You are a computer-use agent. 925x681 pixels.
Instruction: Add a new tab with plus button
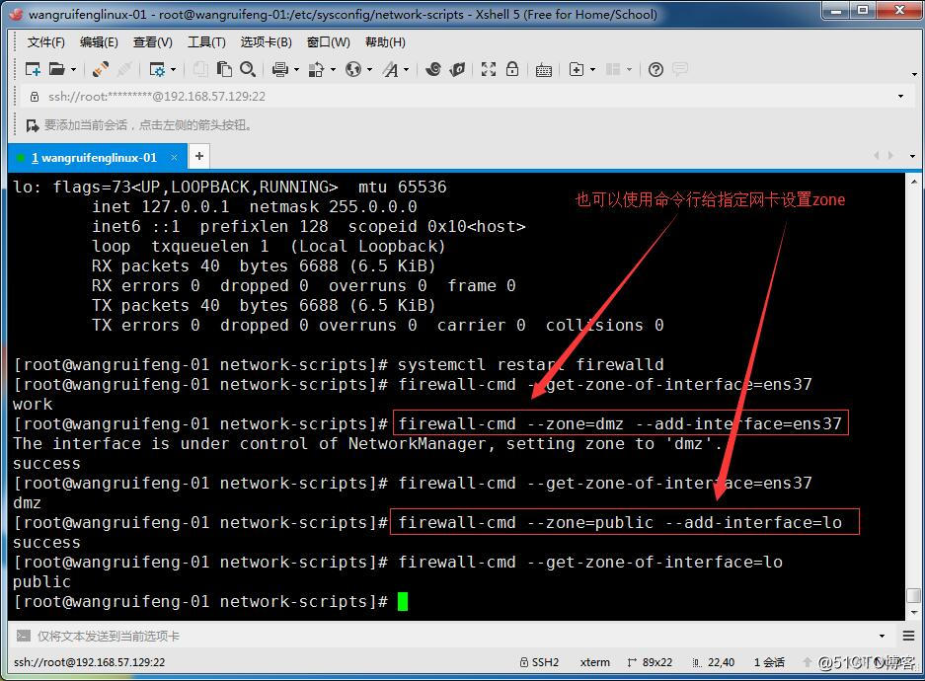tap(199, 156)
